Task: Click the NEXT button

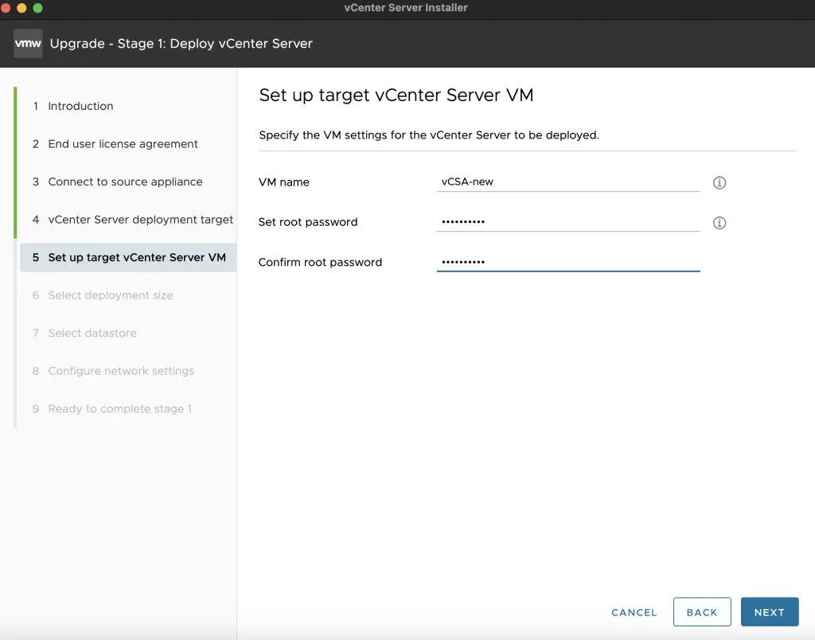Action: pyautogui.click(x=769, y=612)
